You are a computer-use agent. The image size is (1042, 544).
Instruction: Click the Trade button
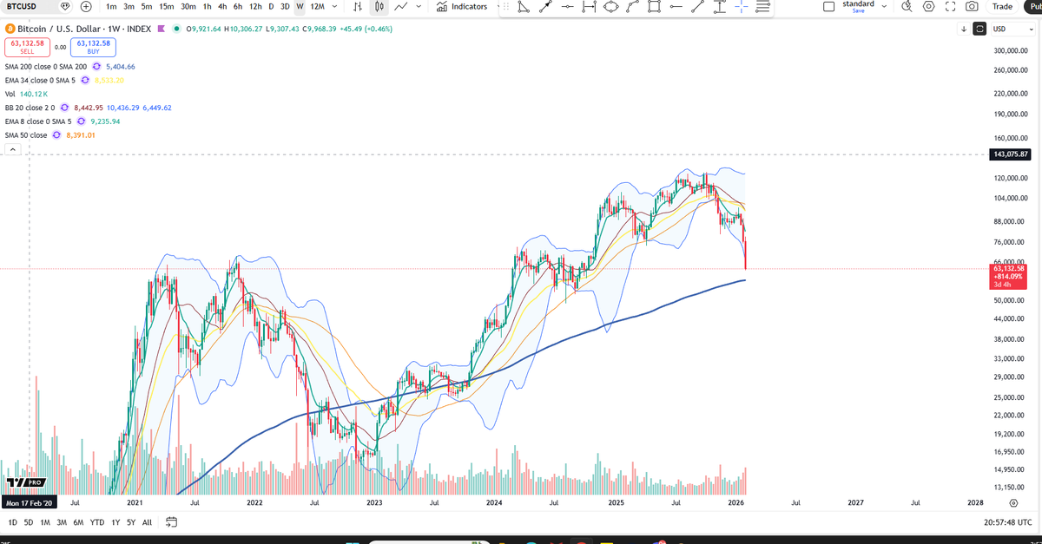pos(1002,6)
